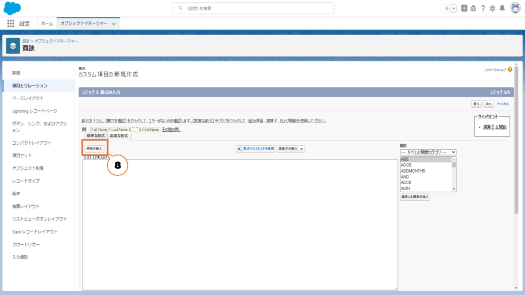The width and height of the screenshot is (525, 295).
Task: Open フロートリガー in the sidebar
Action: 26,245
